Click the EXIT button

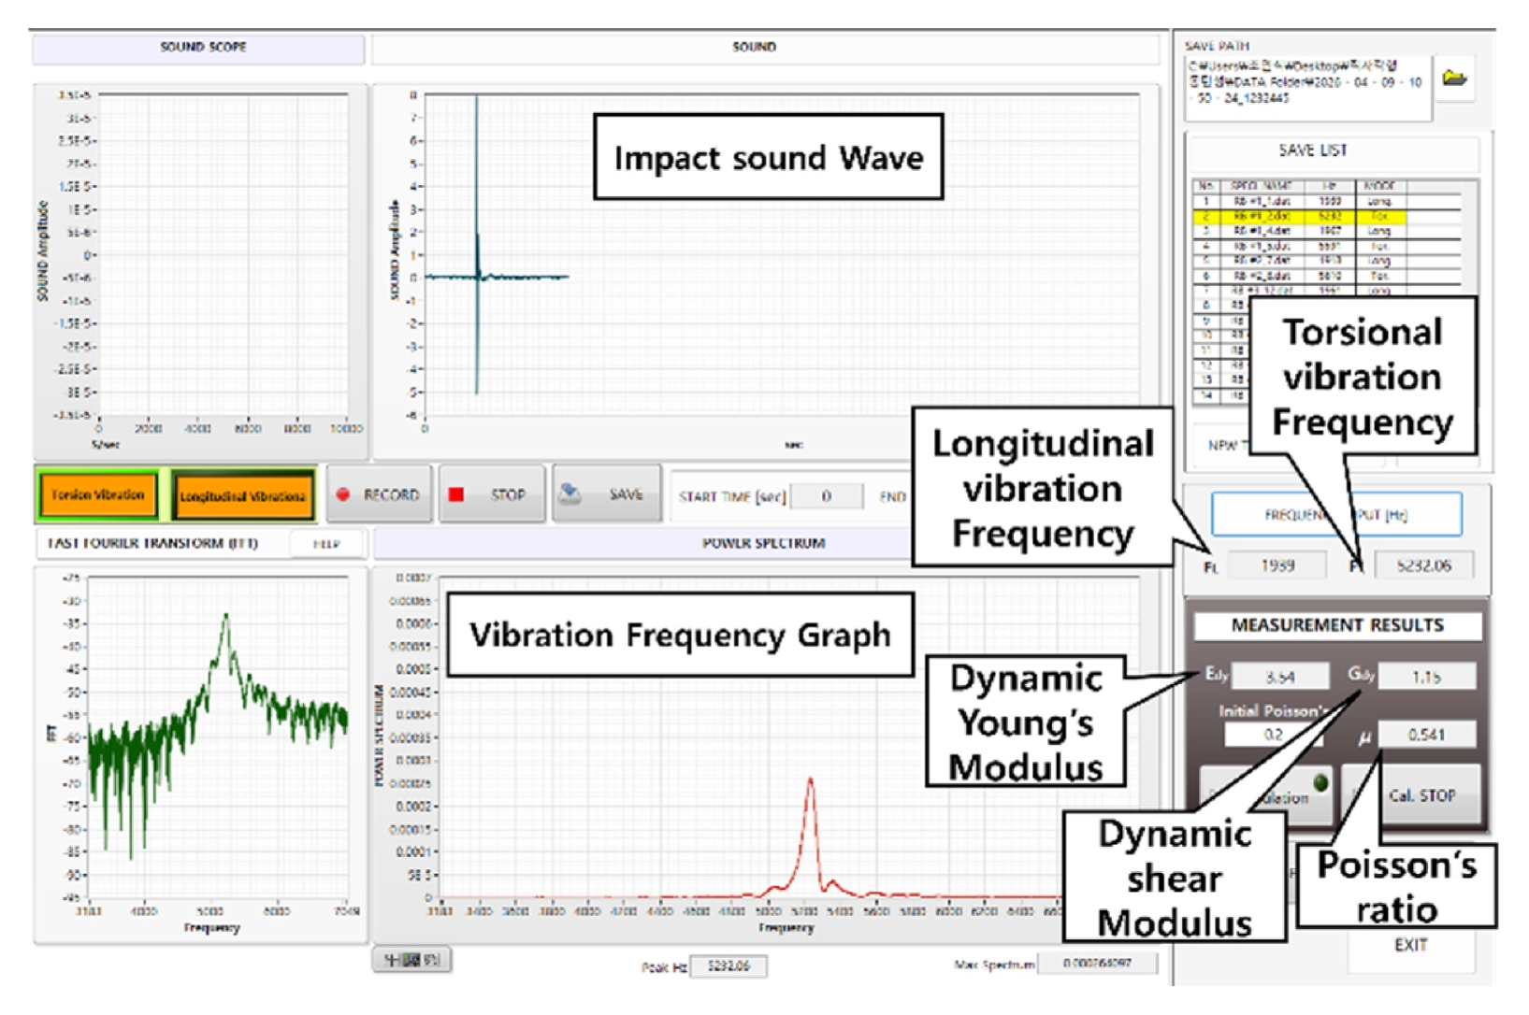coord(1410,946)
